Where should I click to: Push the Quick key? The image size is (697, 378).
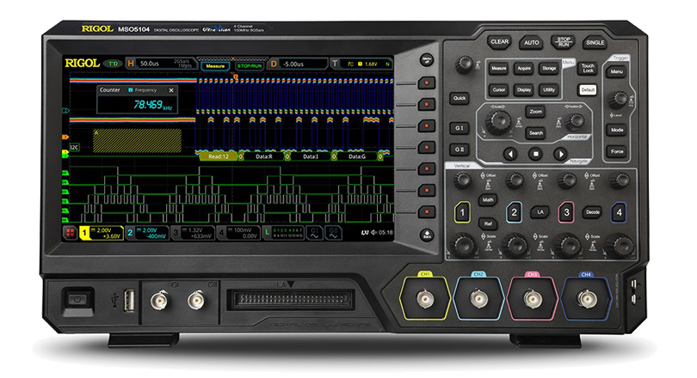[460, 98]
